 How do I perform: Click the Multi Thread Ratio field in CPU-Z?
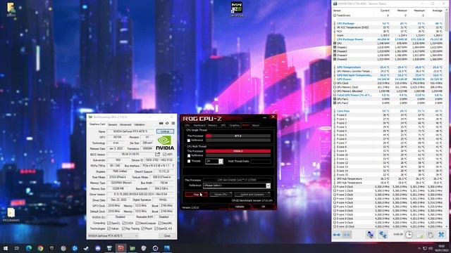pyautogui.click(x=261, y=162)
